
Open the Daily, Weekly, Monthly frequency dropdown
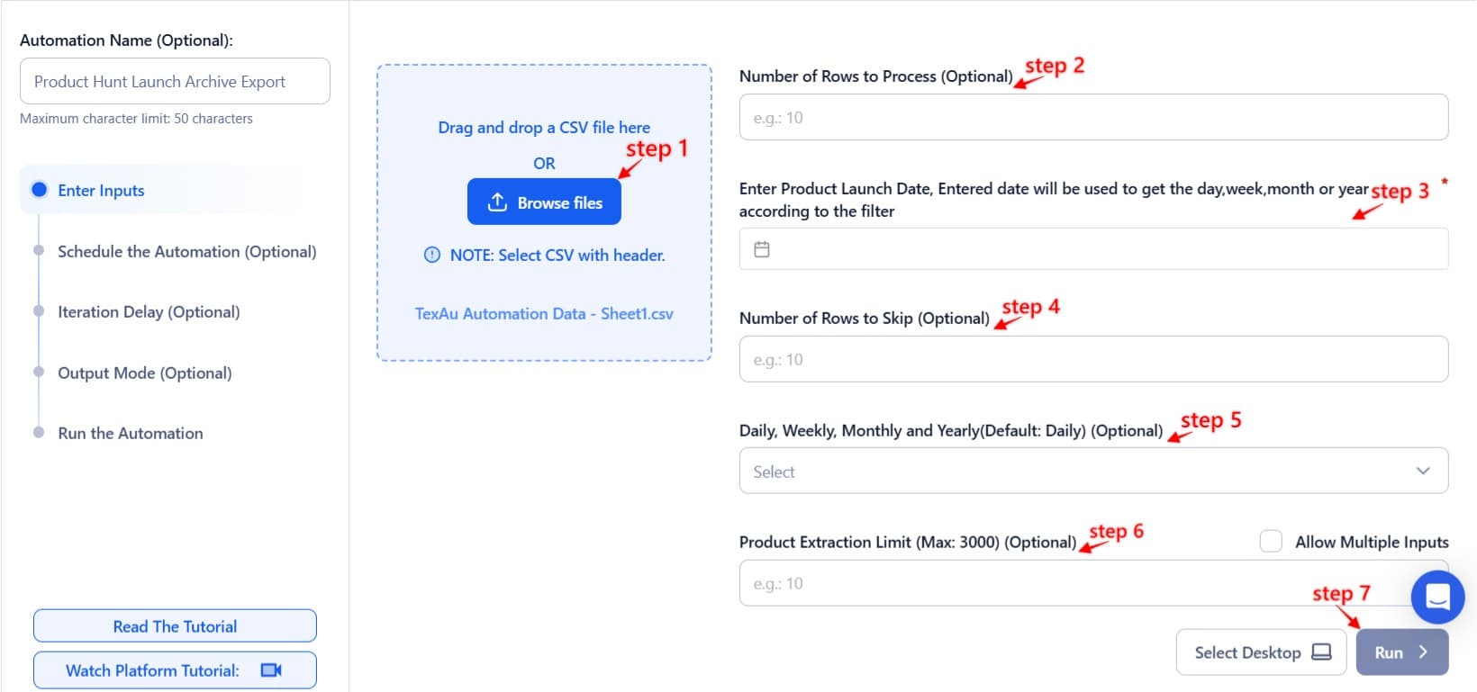pos(1093,470)
